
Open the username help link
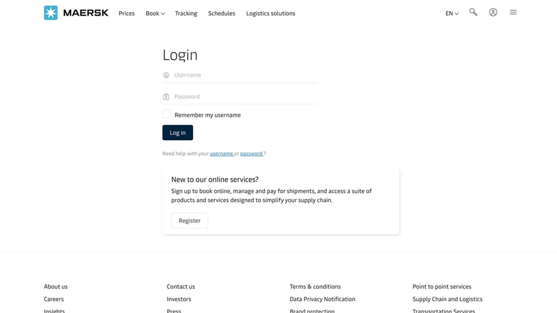[x=221, y=153]
